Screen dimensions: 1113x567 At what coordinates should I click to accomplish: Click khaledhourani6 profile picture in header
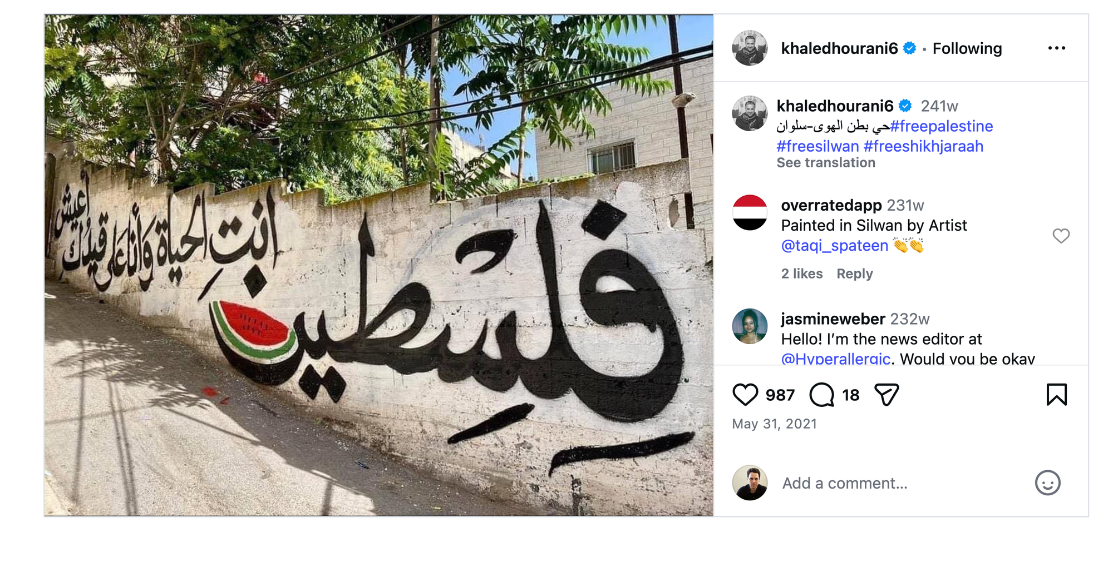750,48
